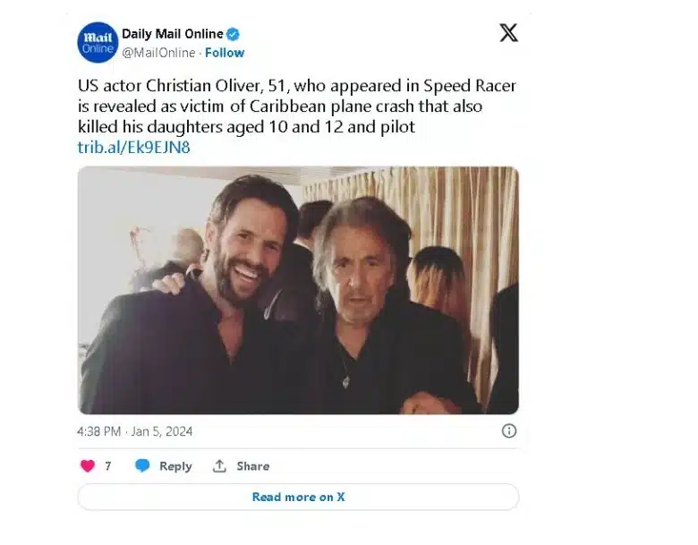Screen dimensions: 698x545
Task: Click the X logo icon
Action: (508, 33)
